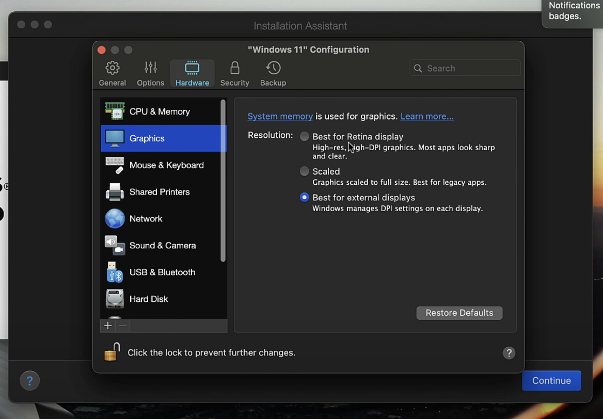
Task: Focus the Search field
Action: (x=465, y=68)
